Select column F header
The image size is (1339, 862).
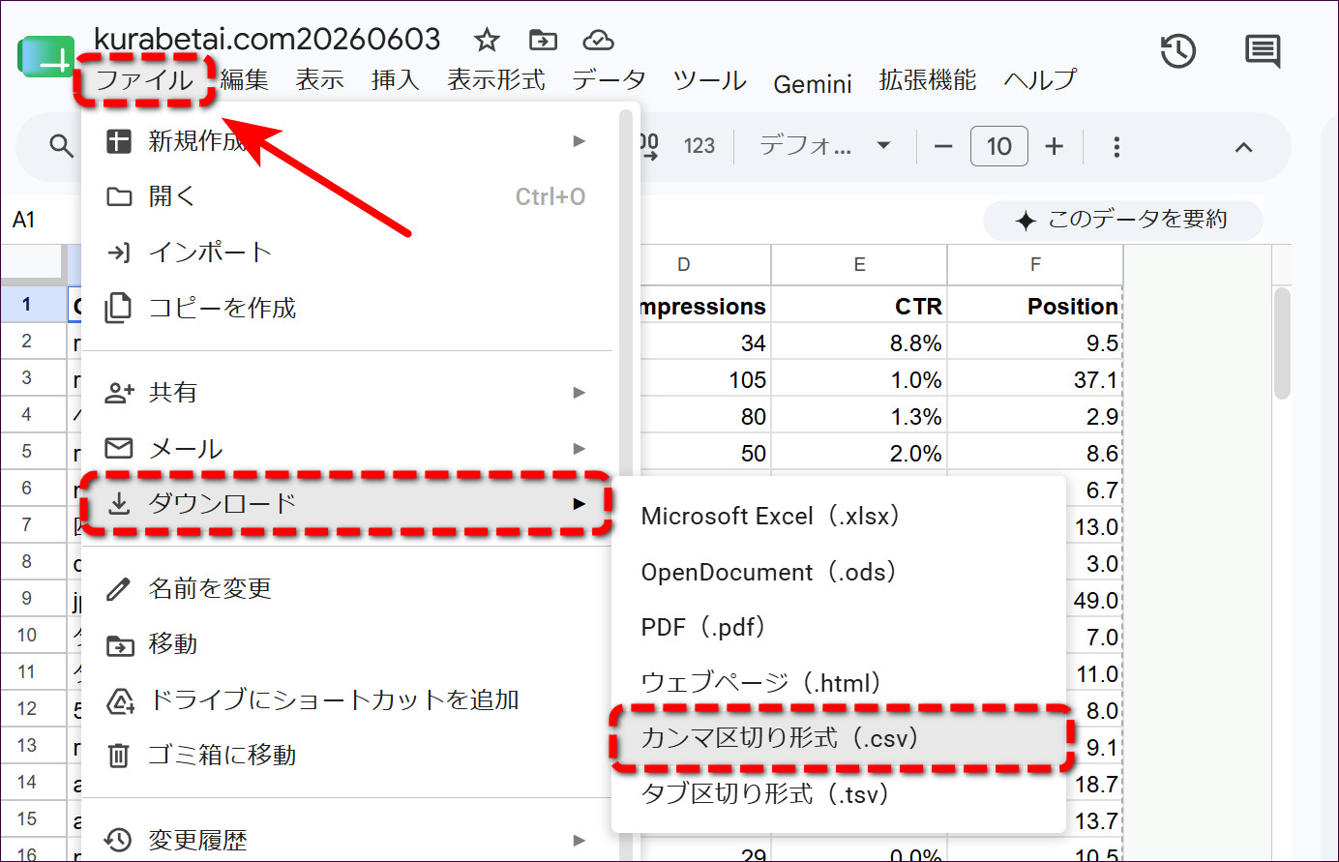(1035, 265)
